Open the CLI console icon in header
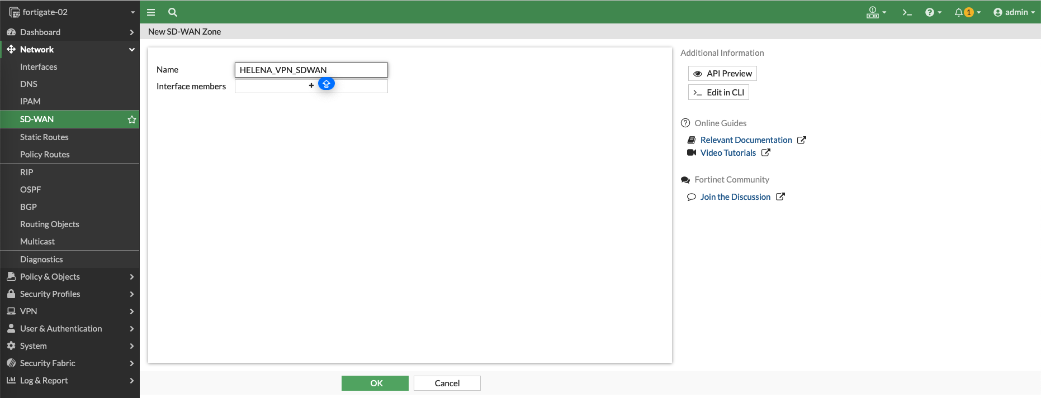This screenshot has width=1041, height=398. 907,12
